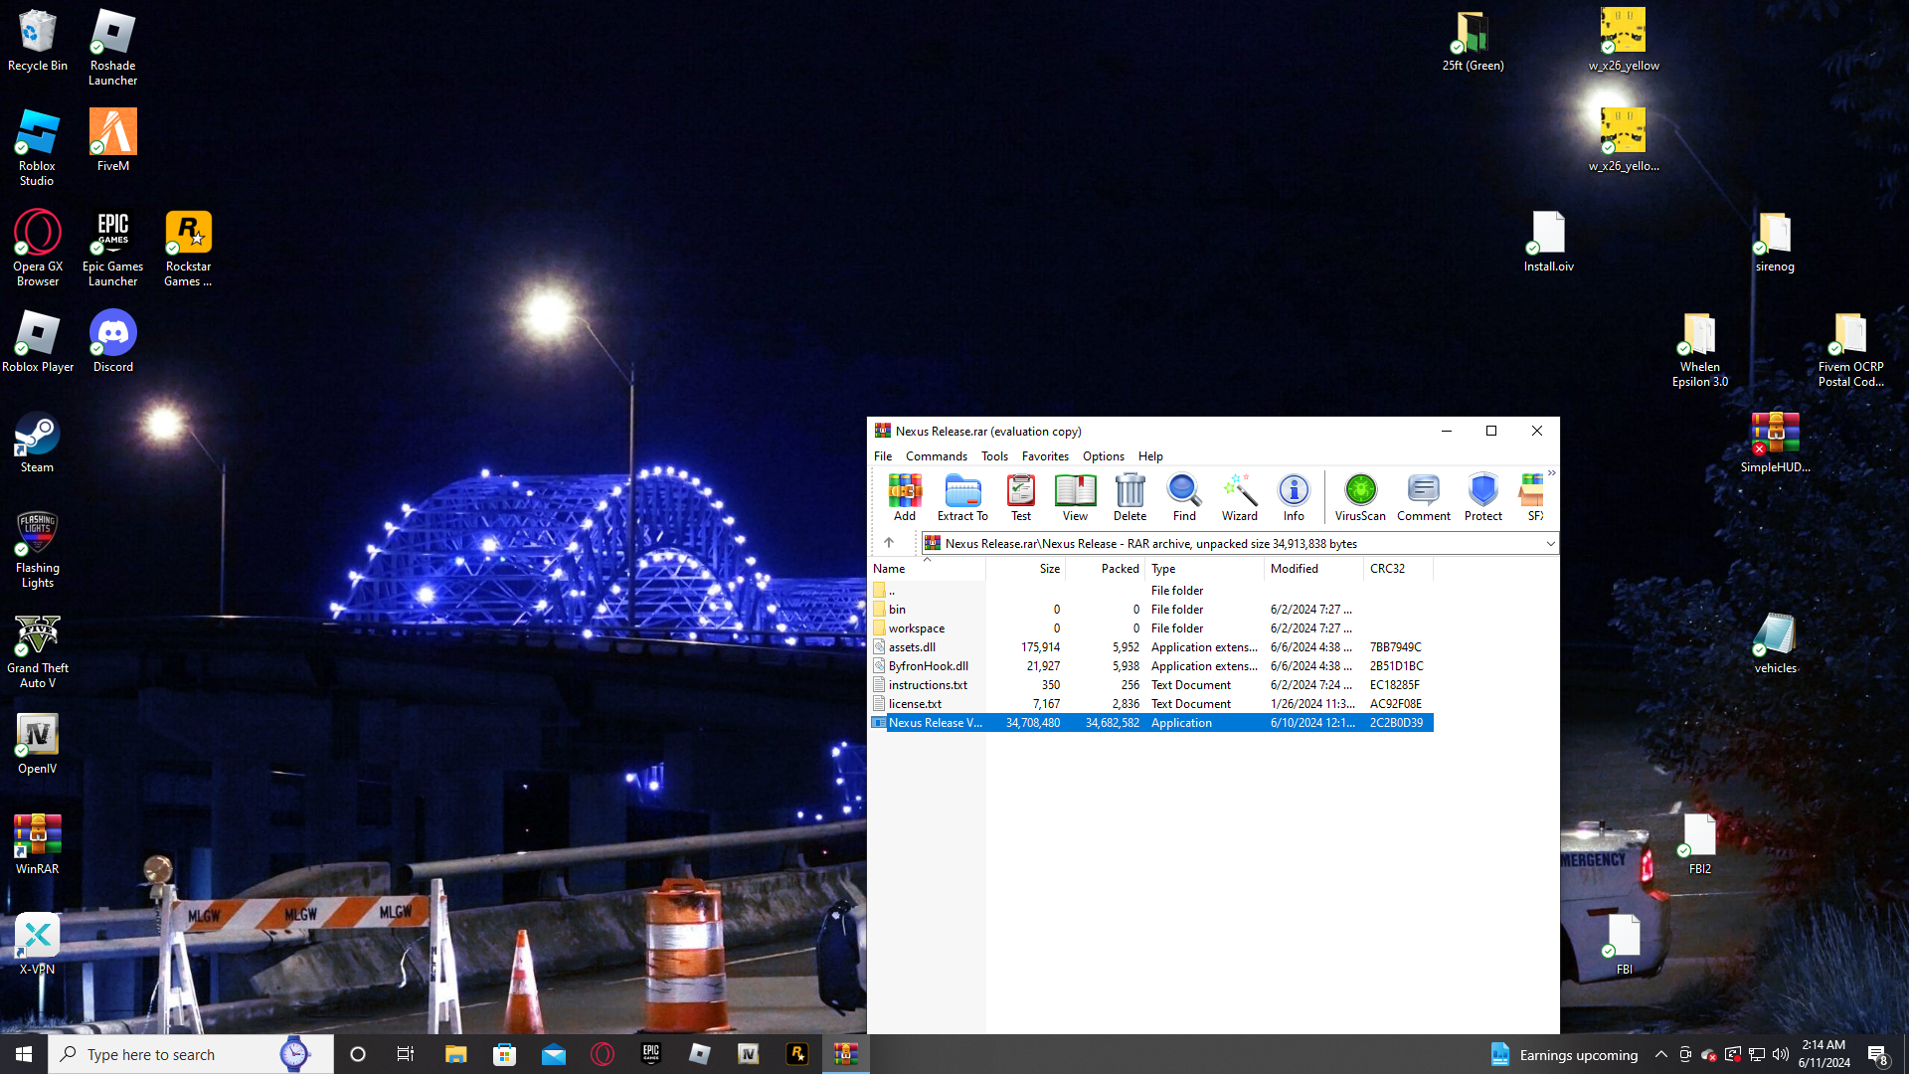Show hidden system tray icons

click(x=1660, y=1054)
